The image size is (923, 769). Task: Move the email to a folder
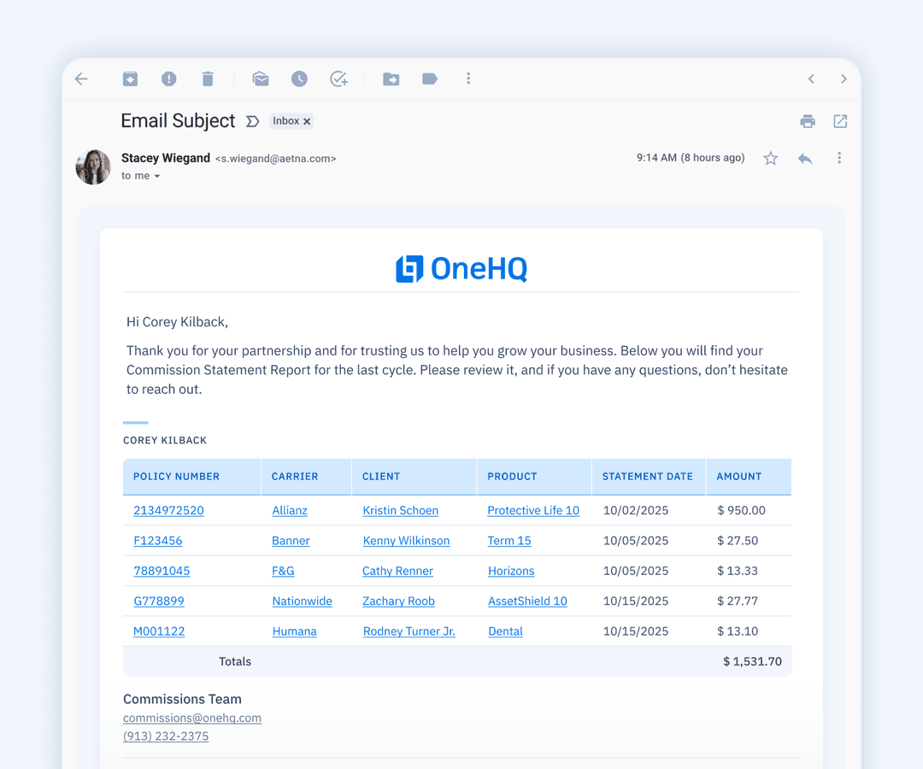click(x=391, y=79)
